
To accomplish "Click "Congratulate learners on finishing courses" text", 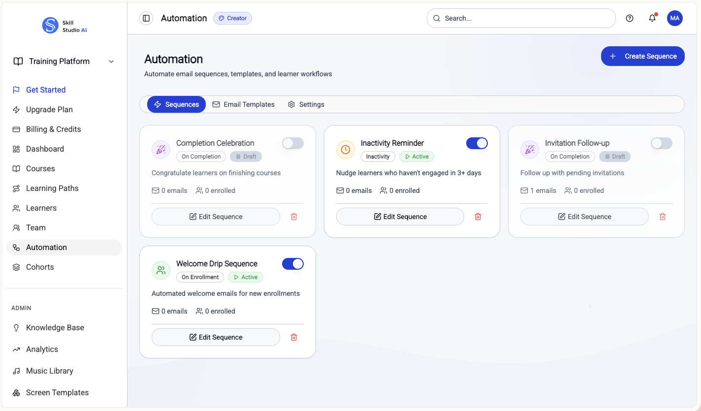I will [216, 173].
